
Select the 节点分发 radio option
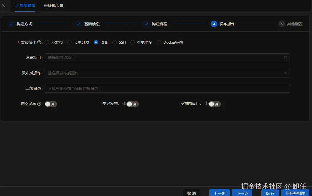(78, 42)
